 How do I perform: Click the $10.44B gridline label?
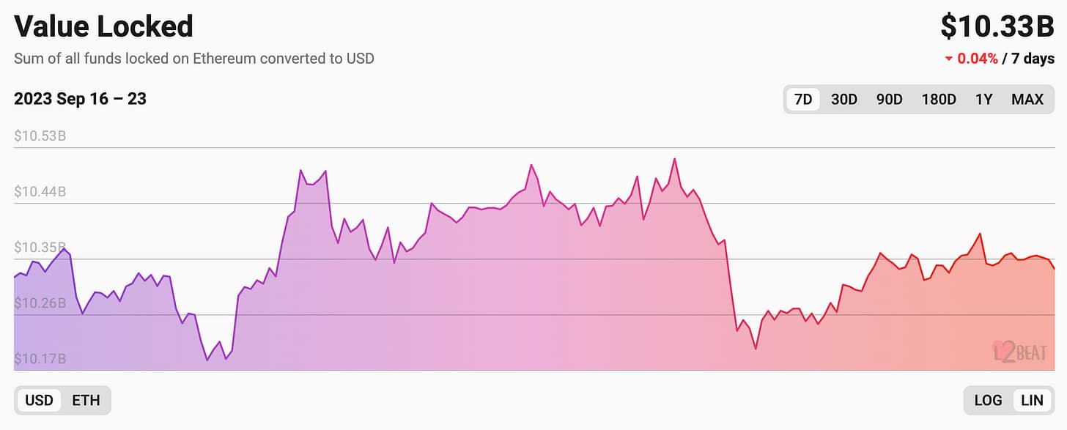point(40,192)
